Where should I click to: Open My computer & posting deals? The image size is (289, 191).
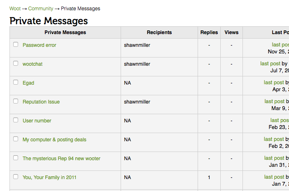coord(54,140)
